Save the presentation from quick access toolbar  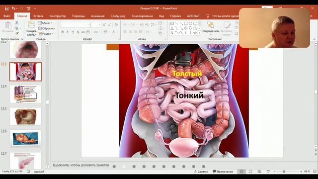[6, 8]
